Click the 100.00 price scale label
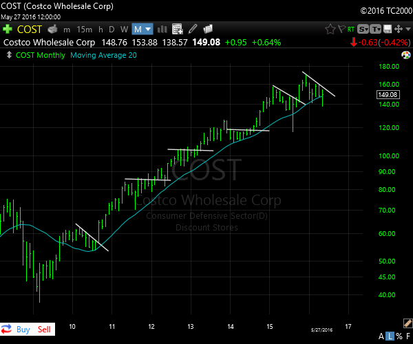413x344 pixels. [x=389, y=155]
